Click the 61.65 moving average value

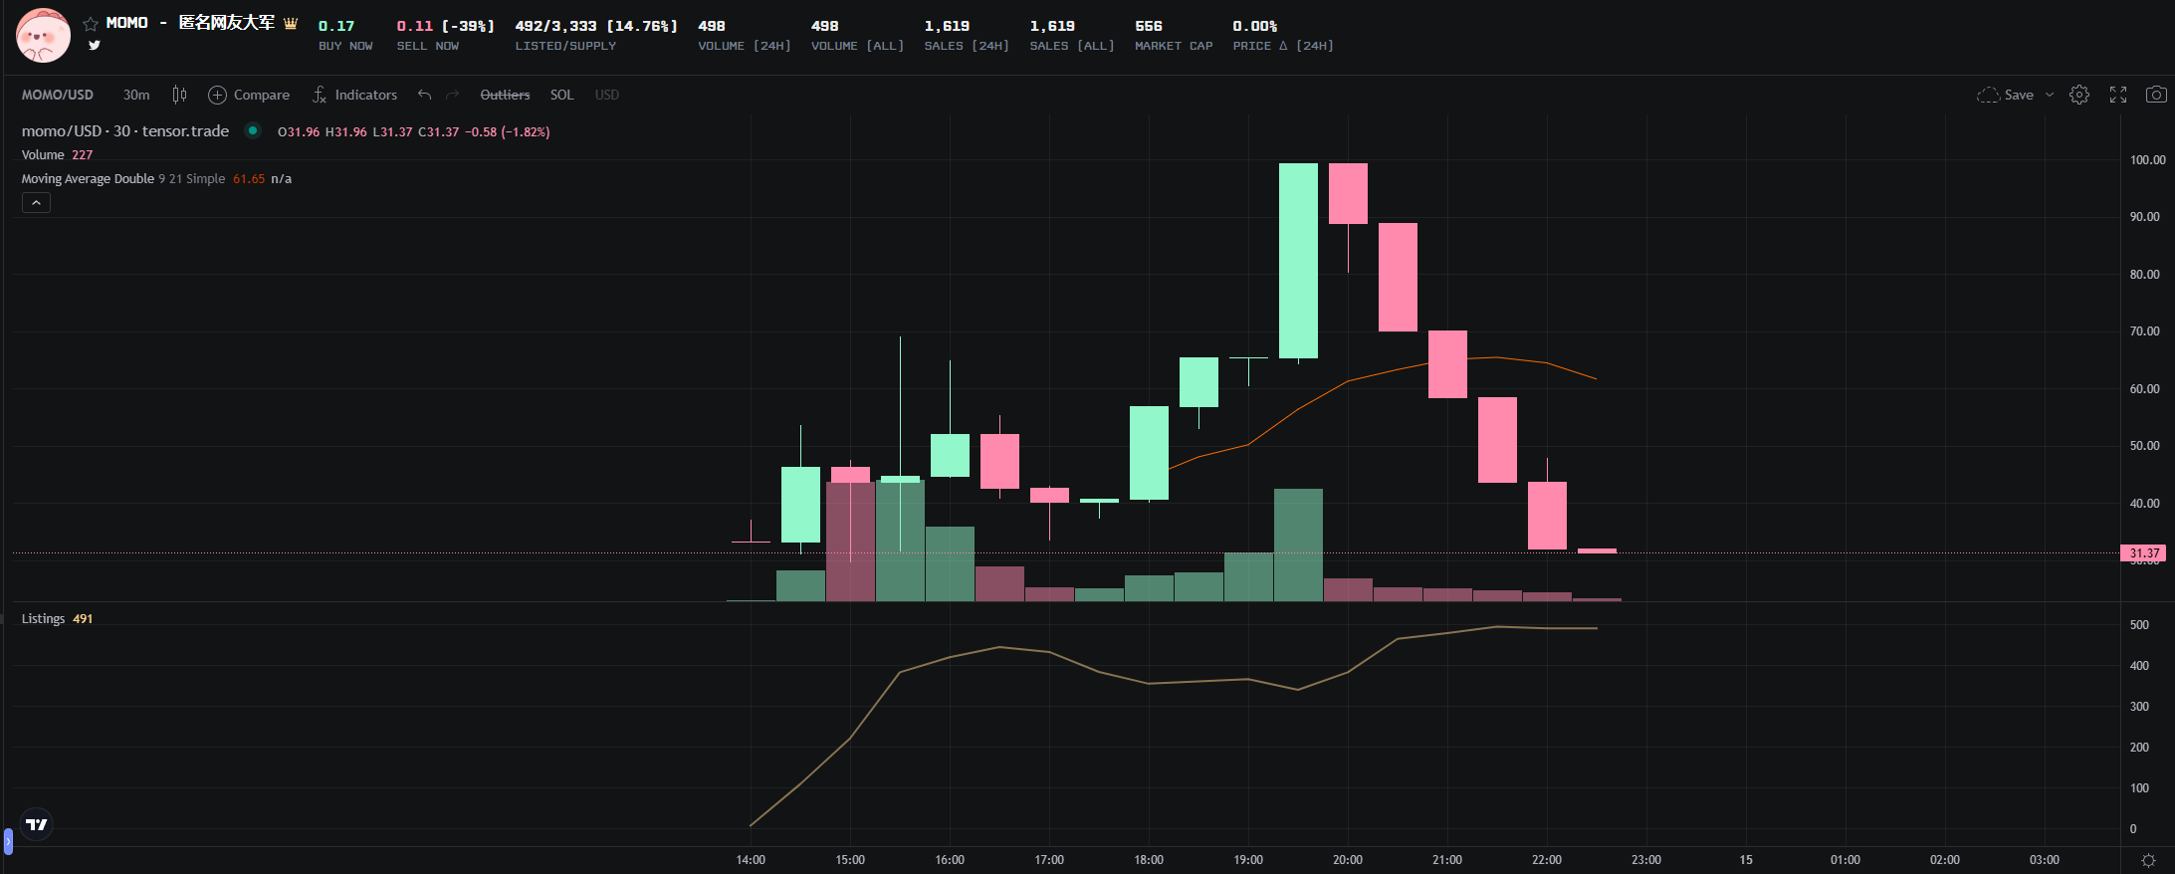(249, 179)
